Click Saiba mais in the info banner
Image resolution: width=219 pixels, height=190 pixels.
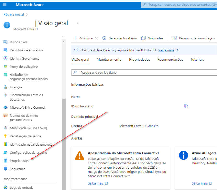tap(166, 50)
